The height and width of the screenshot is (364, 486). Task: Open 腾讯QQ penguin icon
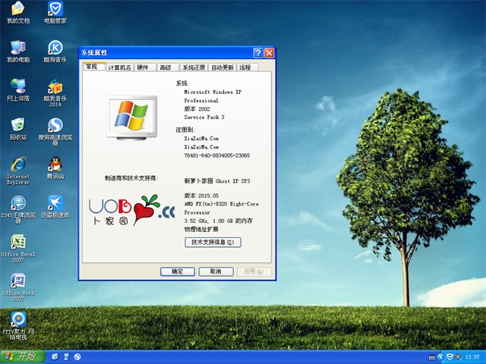coord(55,165)
